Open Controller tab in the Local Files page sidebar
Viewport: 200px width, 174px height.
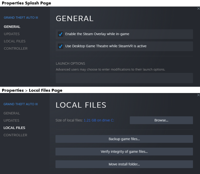(x=15, y=135)
